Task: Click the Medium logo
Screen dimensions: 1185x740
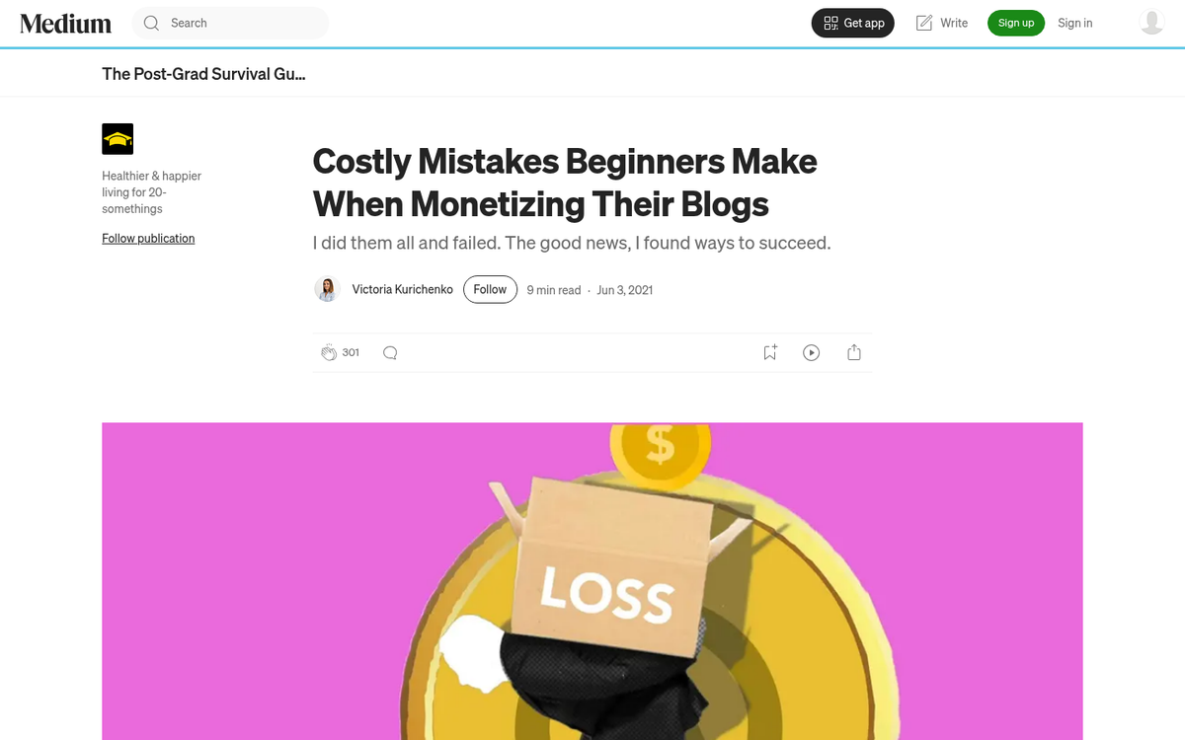Action: click(x=66, y=23)
